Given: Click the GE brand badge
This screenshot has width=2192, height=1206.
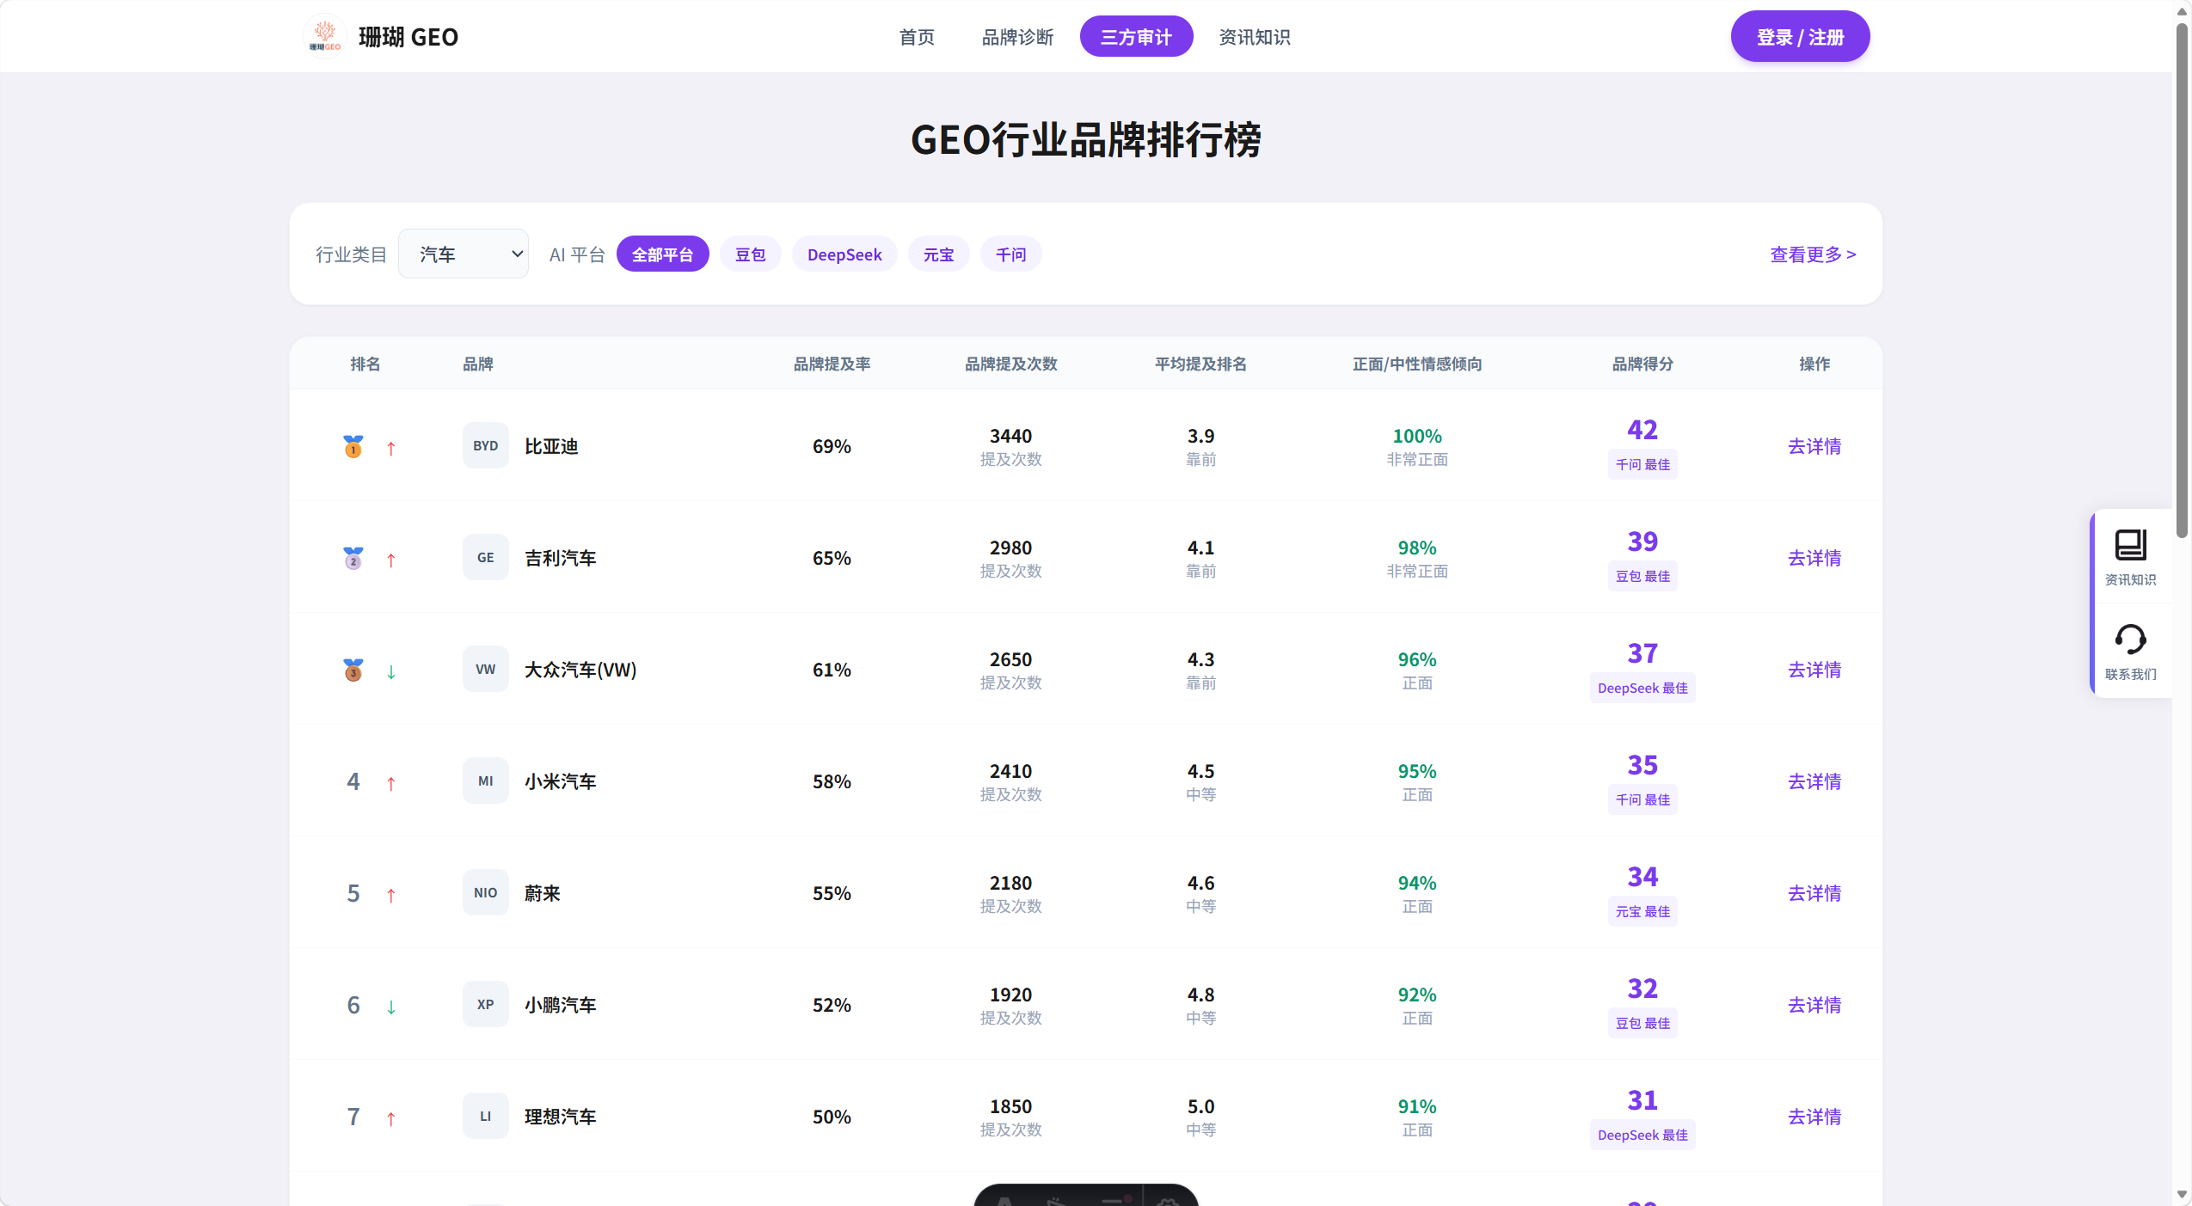Looking at the screenshot, I should [486, 557].
